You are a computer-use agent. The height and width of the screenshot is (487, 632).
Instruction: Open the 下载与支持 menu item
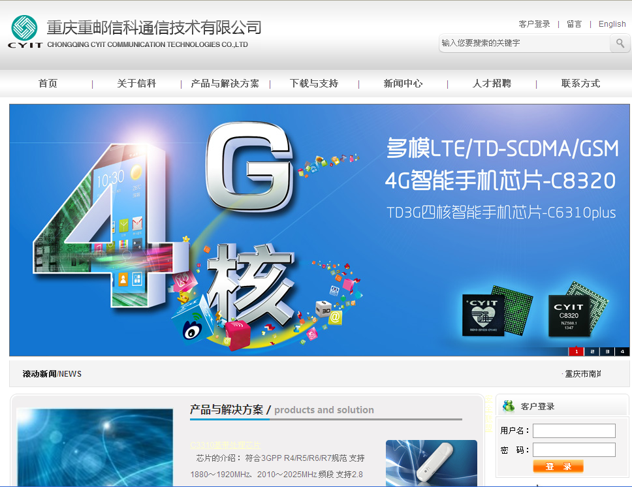point(314,84)
